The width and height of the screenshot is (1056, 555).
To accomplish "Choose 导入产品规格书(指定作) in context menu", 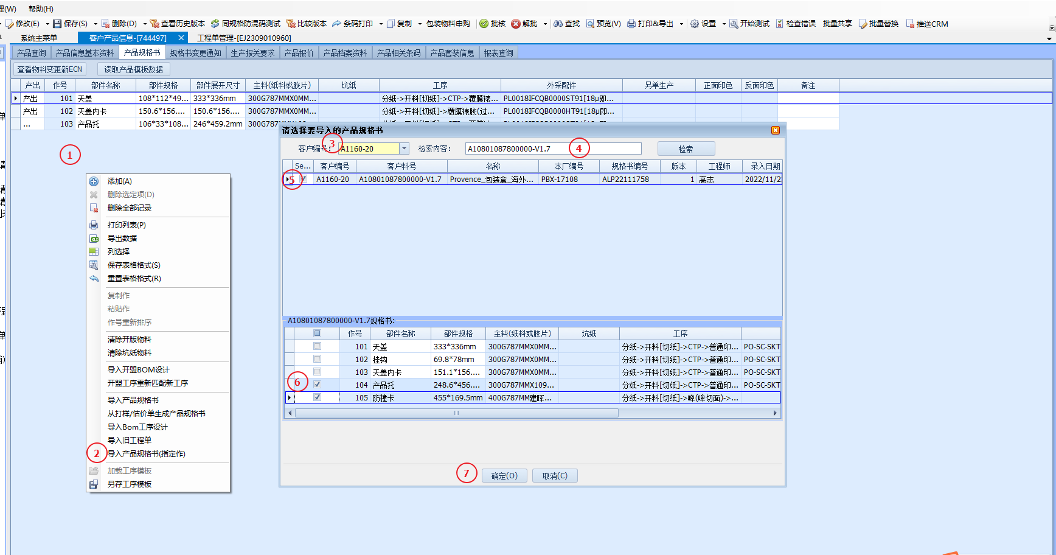I will 147,454.
